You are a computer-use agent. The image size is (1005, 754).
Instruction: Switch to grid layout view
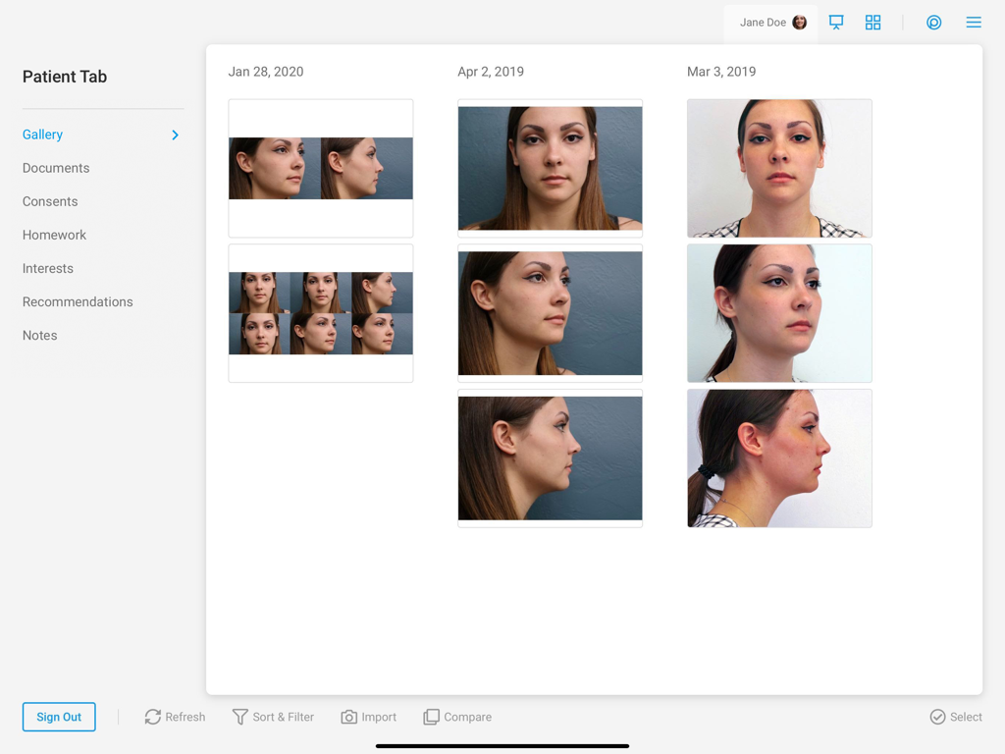[873, 22]
